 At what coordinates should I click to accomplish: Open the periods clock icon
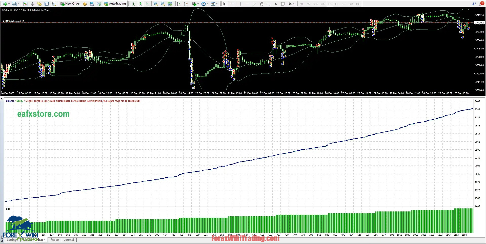pos(204,4)
